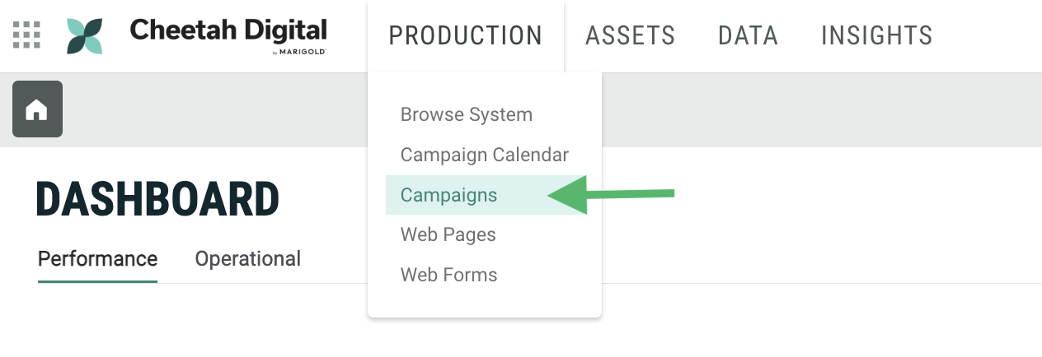Click the Cheetah Digital wordmark
The height and width of the screenshot is (357, 1042).
click(228, 30)
